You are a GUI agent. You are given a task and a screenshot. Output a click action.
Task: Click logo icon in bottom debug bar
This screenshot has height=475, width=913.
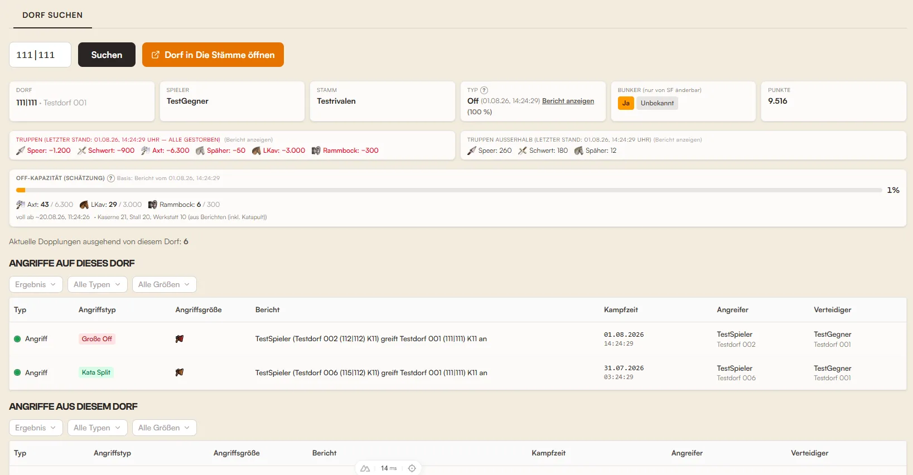coord(365,468)
